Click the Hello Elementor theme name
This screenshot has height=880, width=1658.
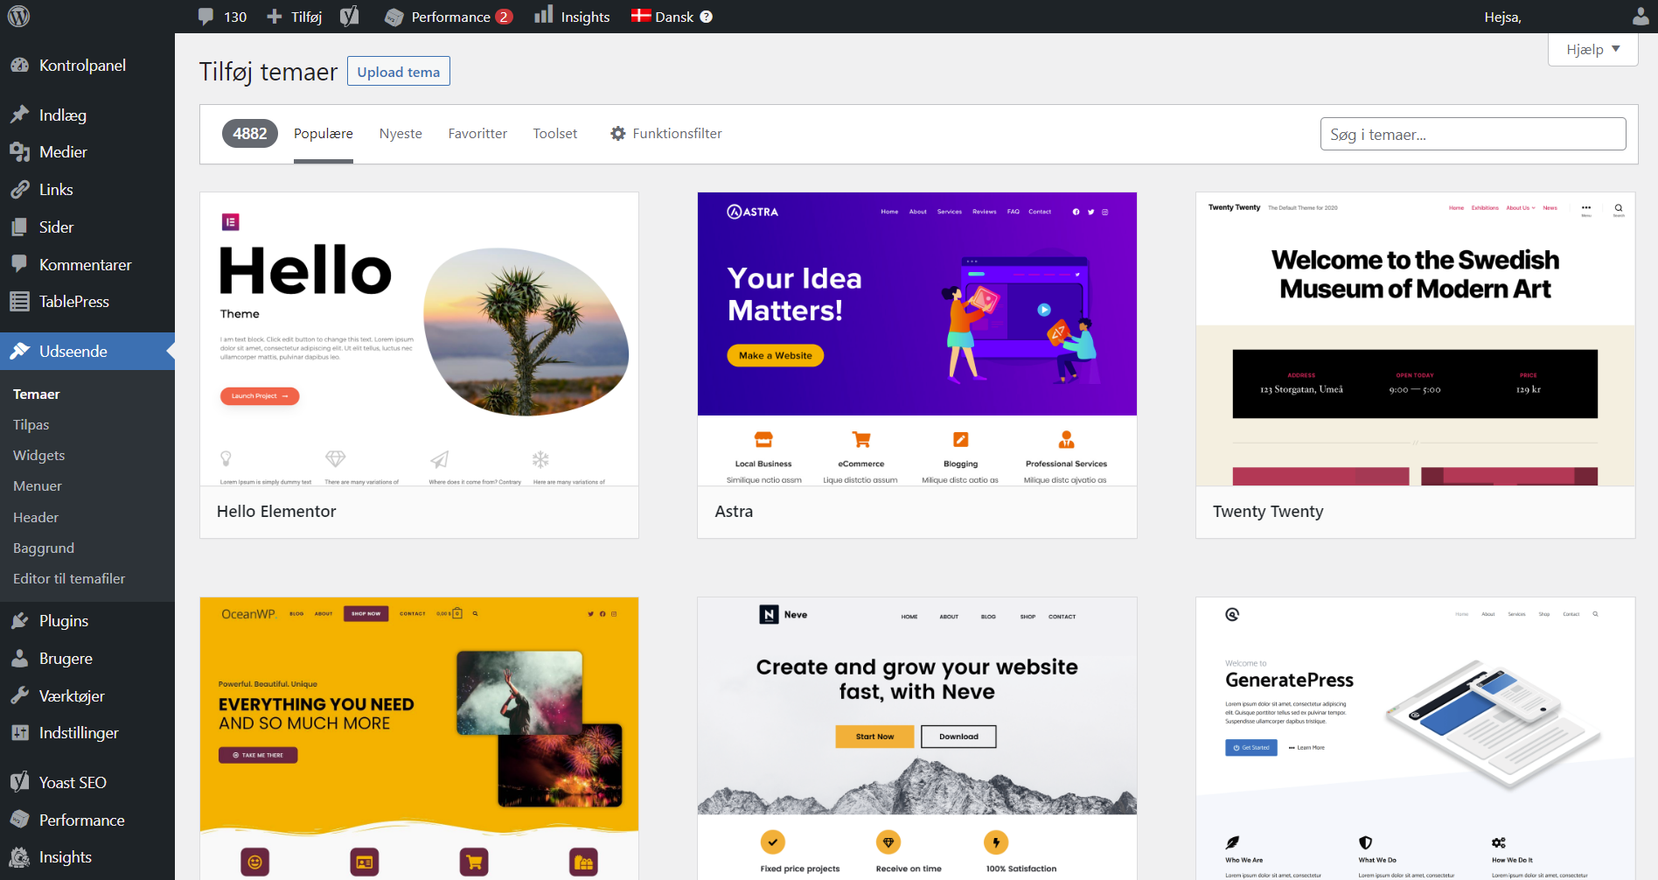coord(276,512)
